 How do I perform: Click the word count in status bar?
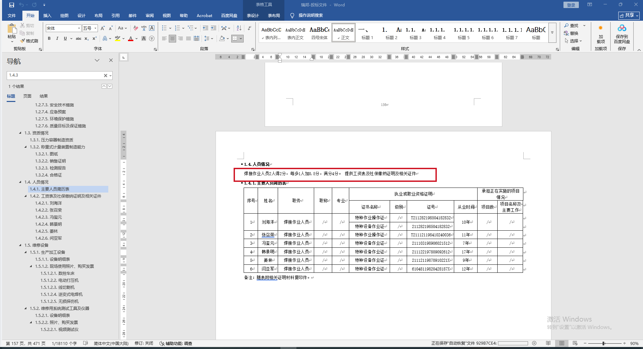point(64,343)
